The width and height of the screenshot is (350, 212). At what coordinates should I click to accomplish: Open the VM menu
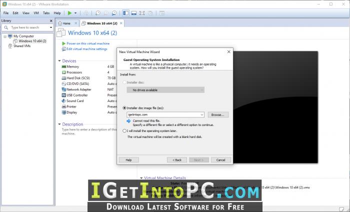pyautogui.click(x=36, y=13)
